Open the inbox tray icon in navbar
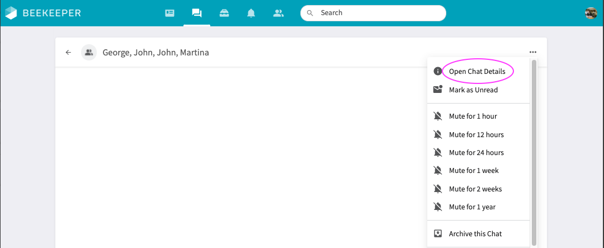Viewport: 604px width, 248px height. pos(224,13)
